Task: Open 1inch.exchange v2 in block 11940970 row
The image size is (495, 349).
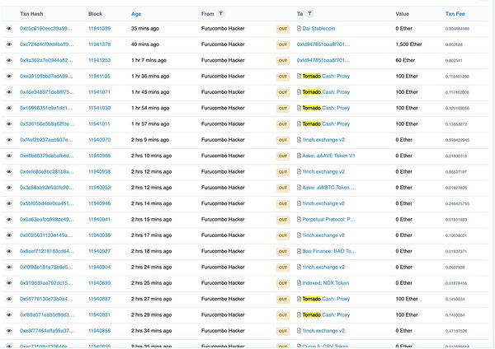Action: [x=323, y=140]
